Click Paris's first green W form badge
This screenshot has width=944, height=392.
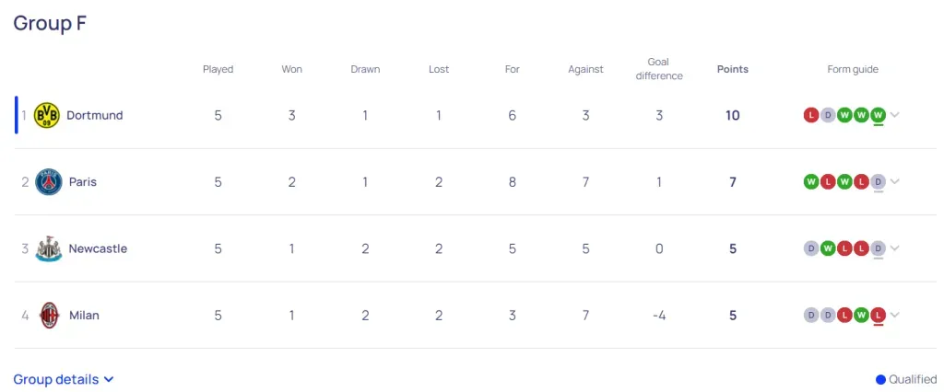(811, 182)
